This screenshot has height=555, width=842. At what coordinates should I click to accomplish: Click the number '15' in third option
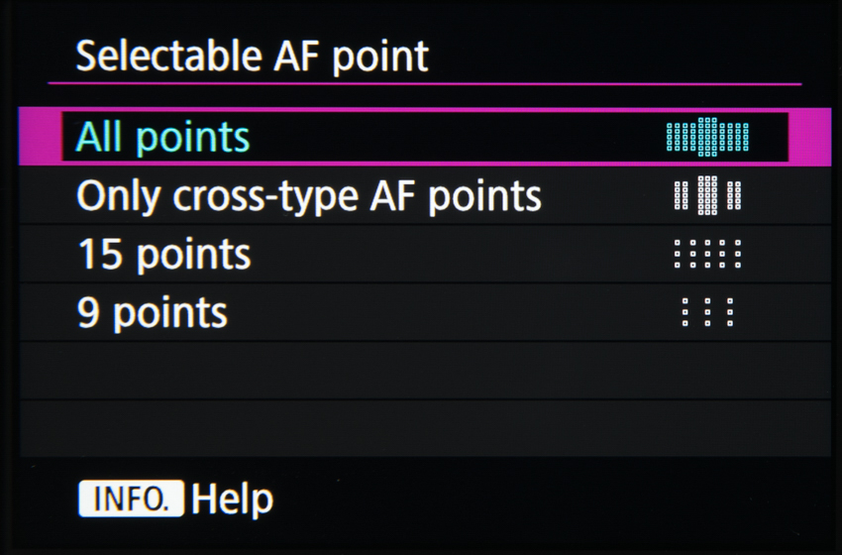[x=101, y=255]
